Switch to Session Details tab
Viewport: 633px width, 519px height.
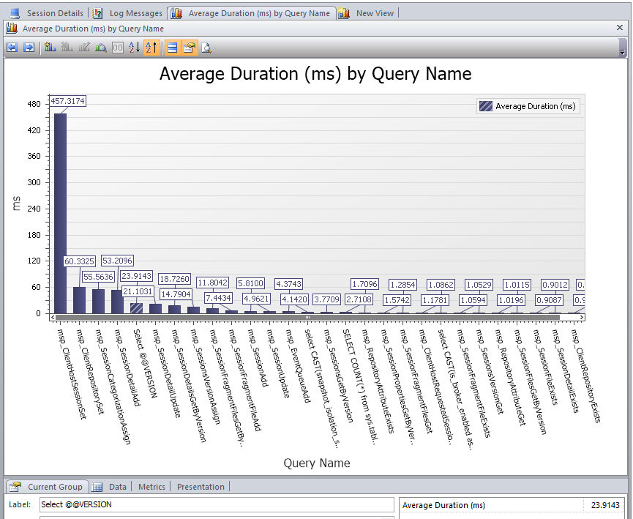(55, 13)
